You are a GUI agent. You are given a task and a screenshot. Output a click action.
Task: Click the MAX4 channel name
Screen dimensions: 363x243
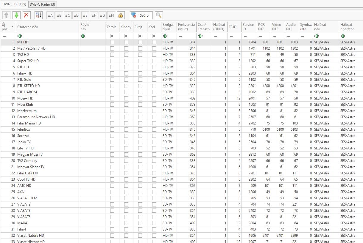click(22, 223)
